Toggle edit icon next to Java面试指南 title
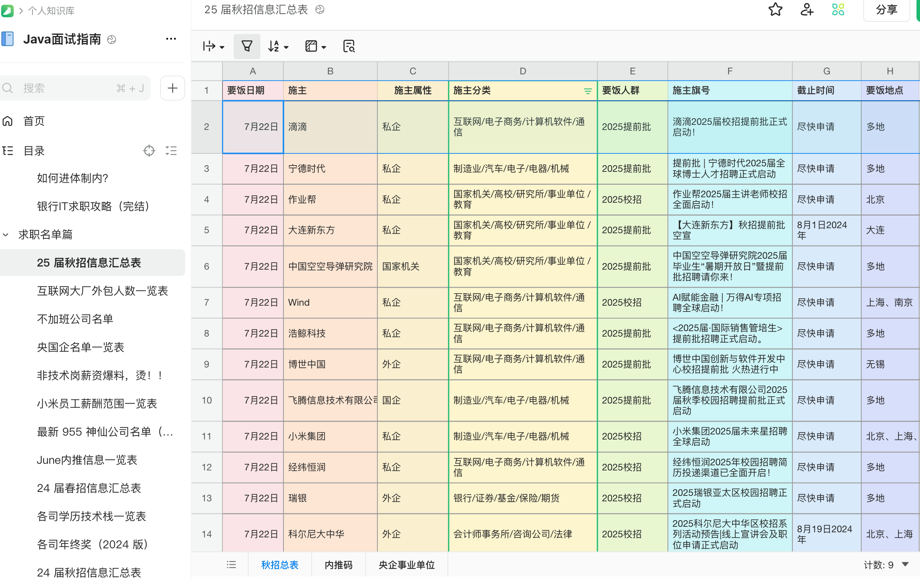The image size is (920, 580). [x=111, y=40]
